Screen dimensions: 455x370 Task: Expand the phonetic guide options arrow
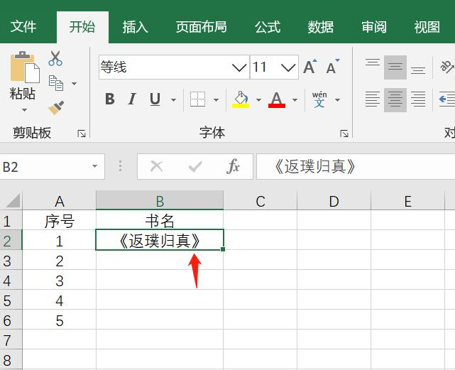coord(337,100)
